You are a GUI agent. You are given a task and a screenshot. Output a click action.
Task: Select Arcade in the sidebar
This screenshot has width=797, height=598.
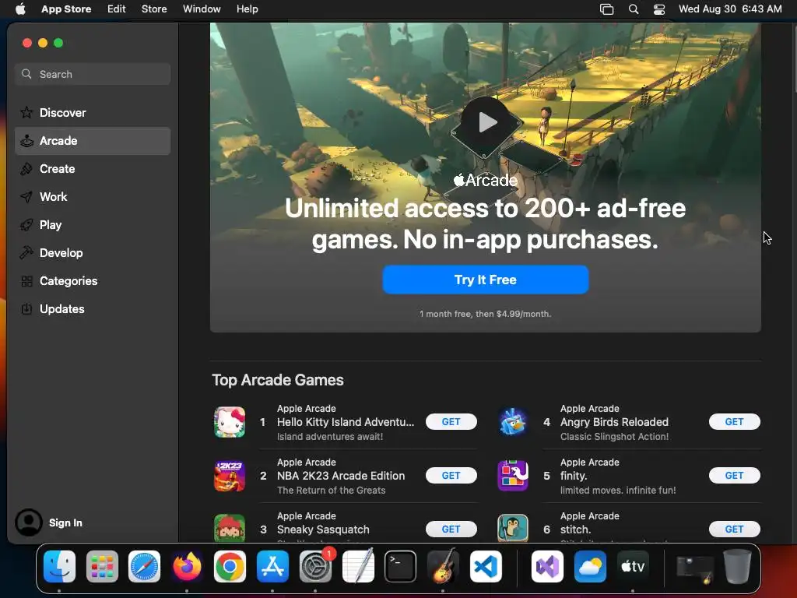93,141
